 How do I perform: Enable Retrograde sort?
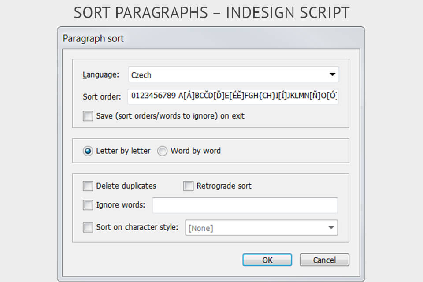point(188,186)
